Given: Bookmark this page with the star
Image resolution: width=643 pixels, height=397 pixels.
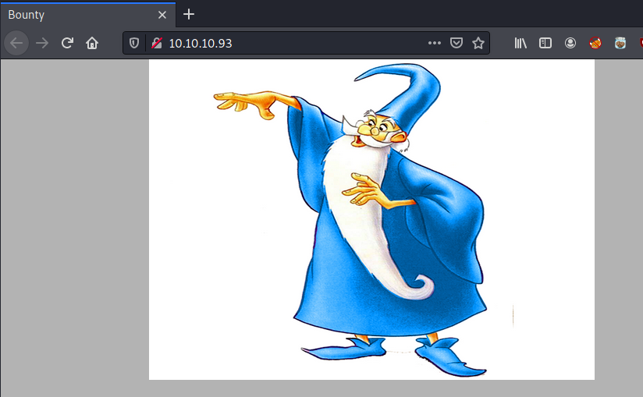Looking at the screenshot, I should pyautogui.click(x=478, y=43).
